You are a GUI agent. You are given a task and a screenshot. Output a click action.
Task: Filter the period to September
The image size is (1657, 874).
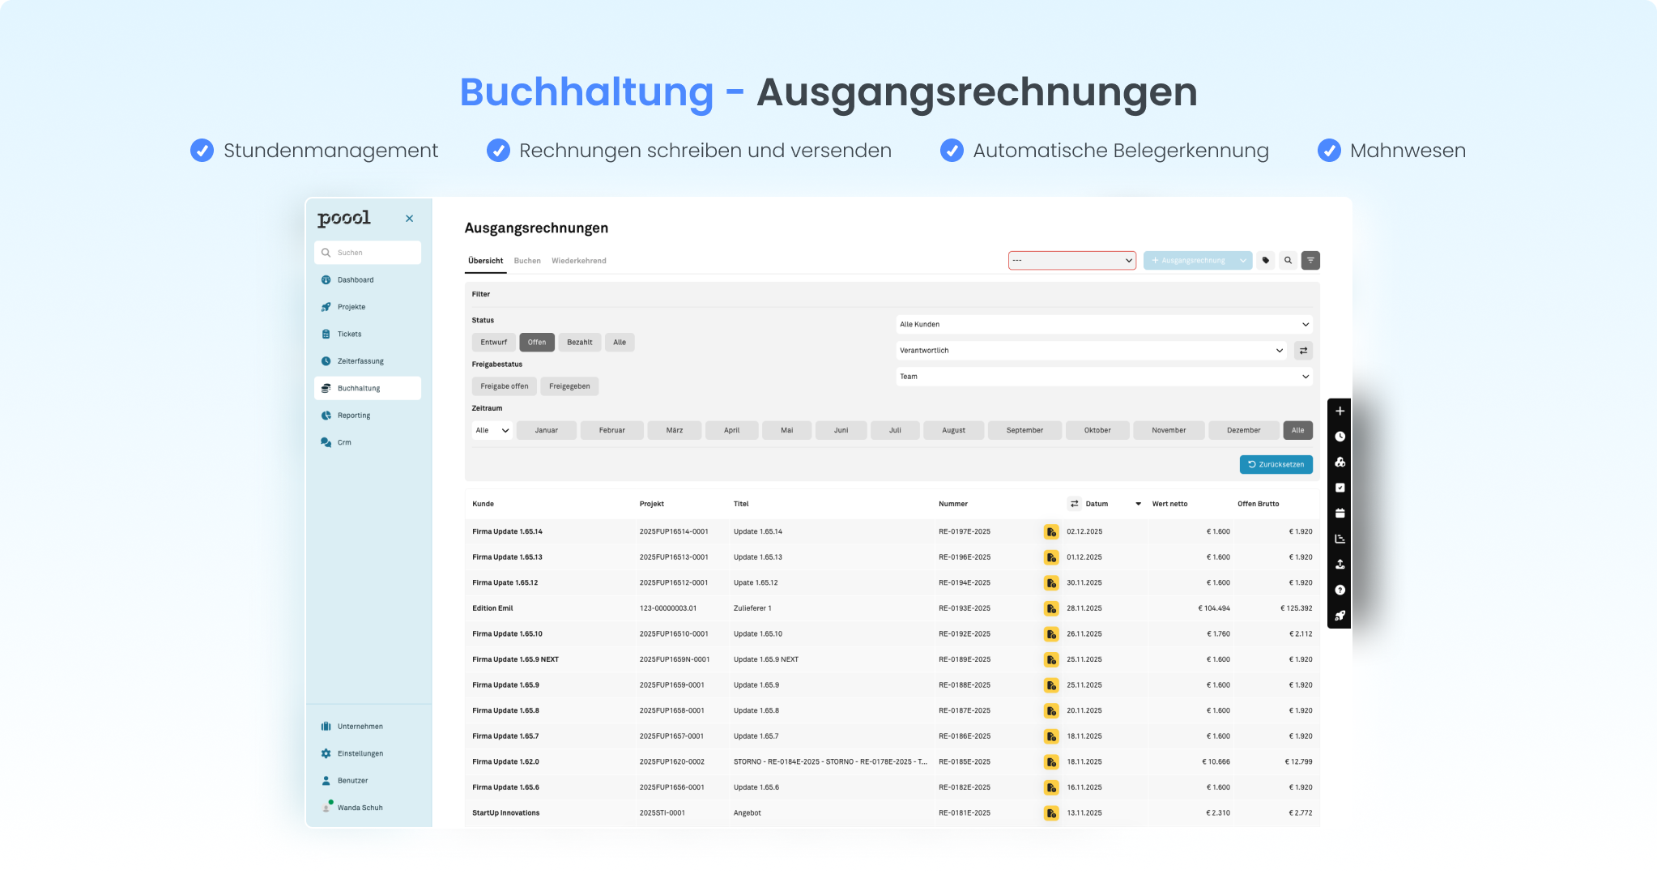tap(1024, 431)
